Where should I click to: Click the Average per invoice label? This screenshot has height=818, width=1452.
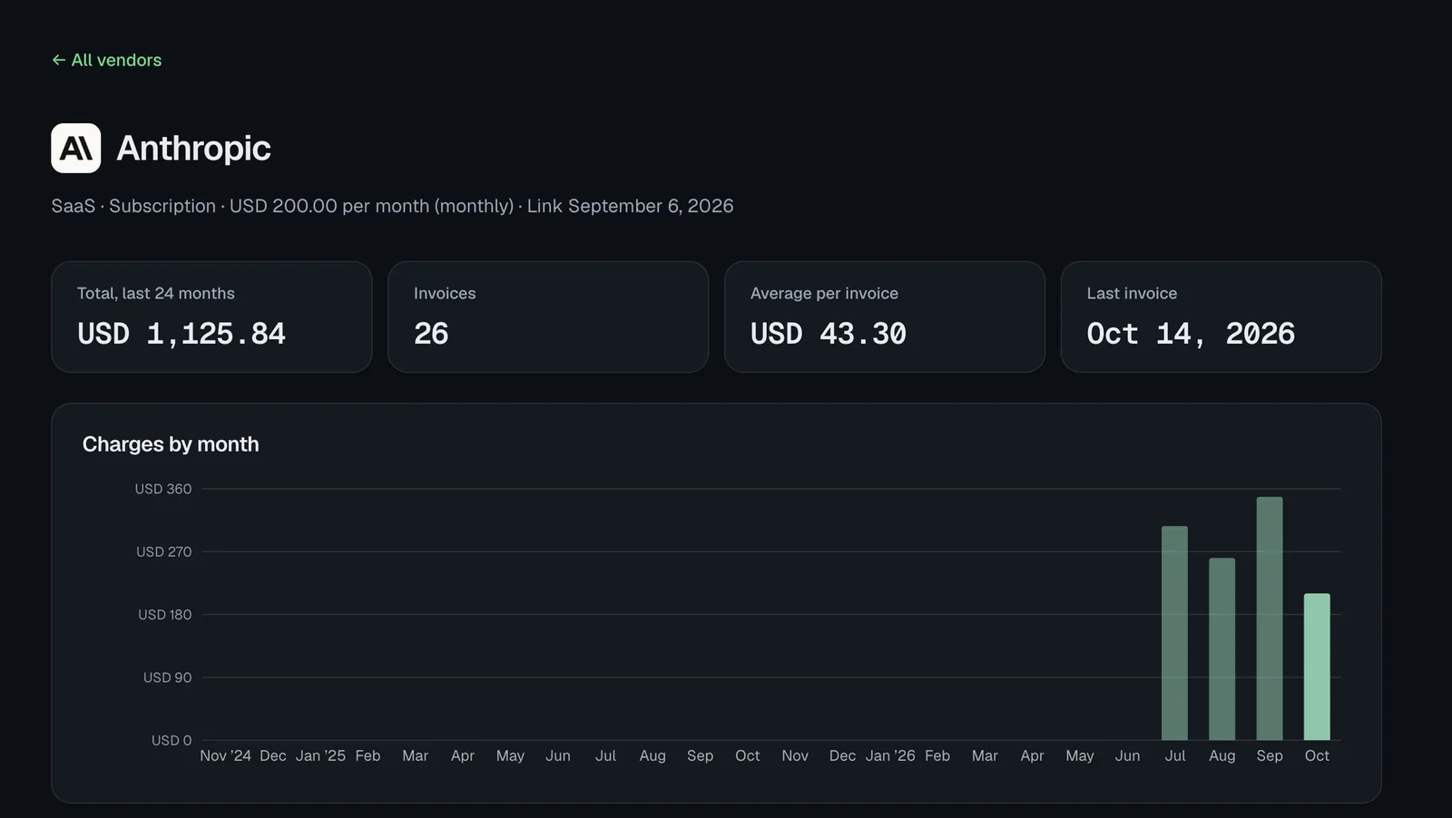point(824,293)
